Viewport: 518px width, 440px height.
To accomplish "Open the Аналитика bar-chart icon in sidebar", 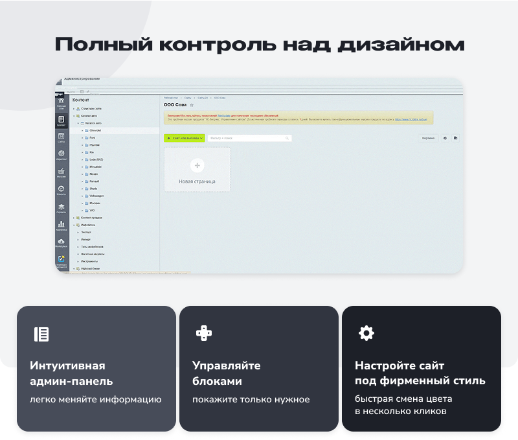I will point(61,226).
